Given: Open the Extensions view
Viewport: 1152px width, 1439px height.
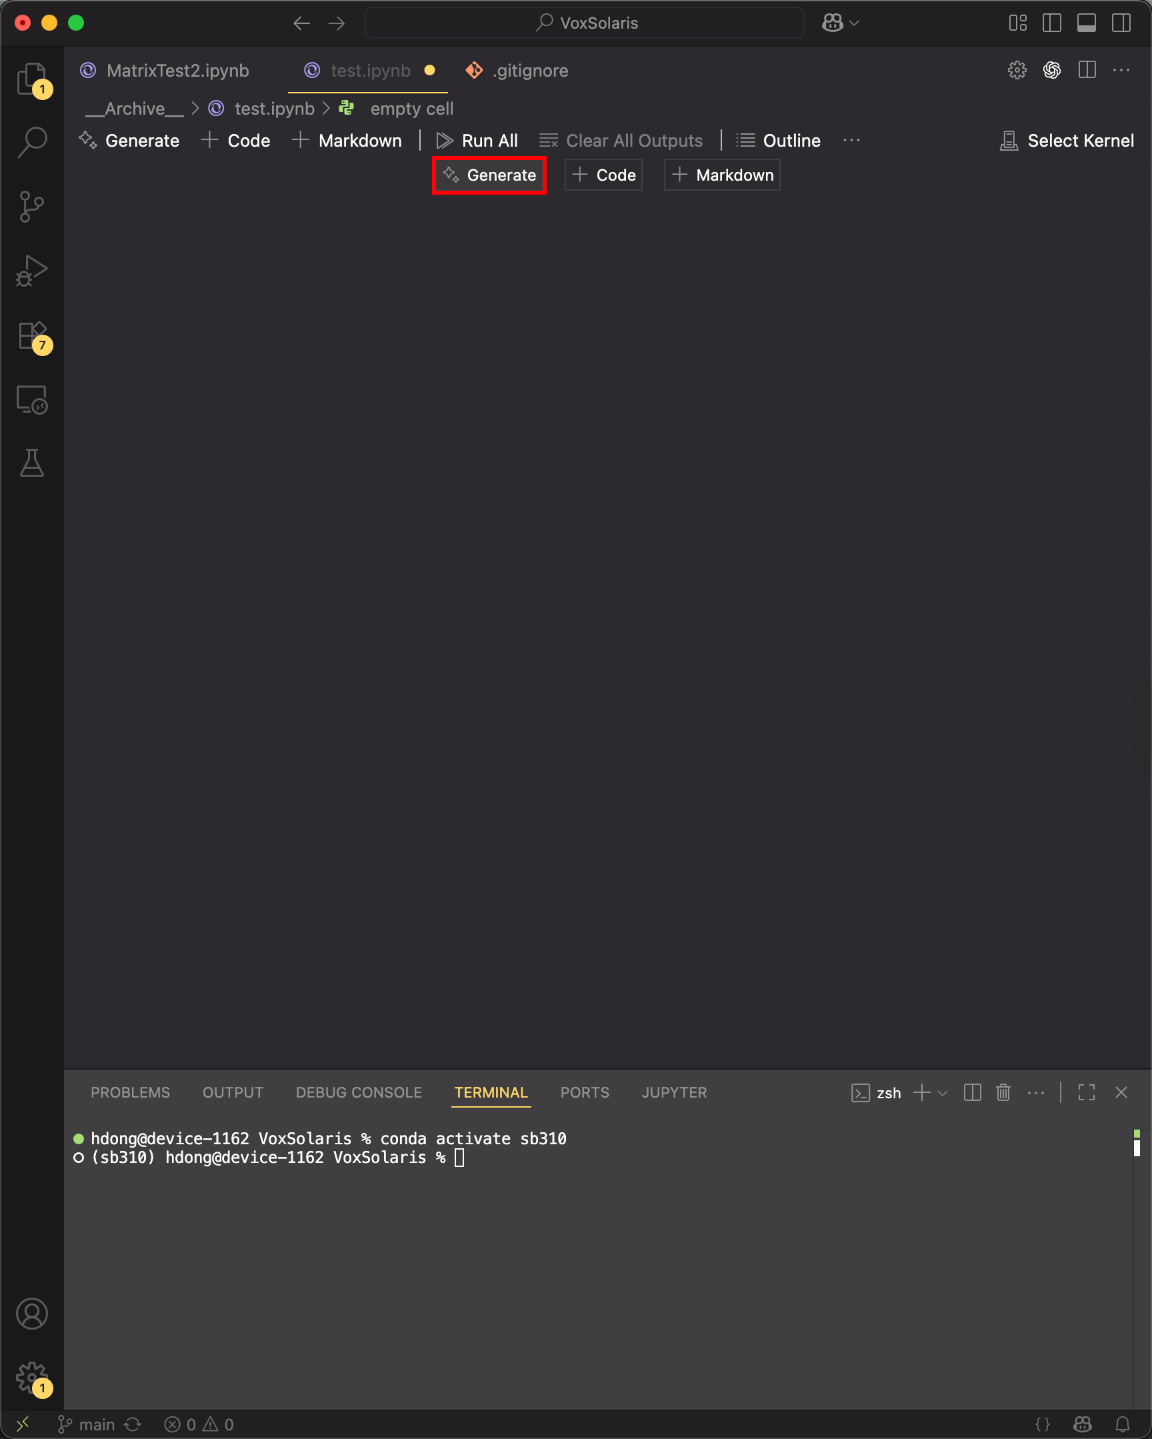Looking at the screenshot, I should click(x=31, y=335).
